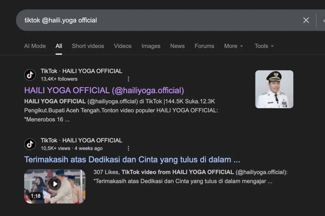Click the play icon on the video thumbnail

click(55, 184)
